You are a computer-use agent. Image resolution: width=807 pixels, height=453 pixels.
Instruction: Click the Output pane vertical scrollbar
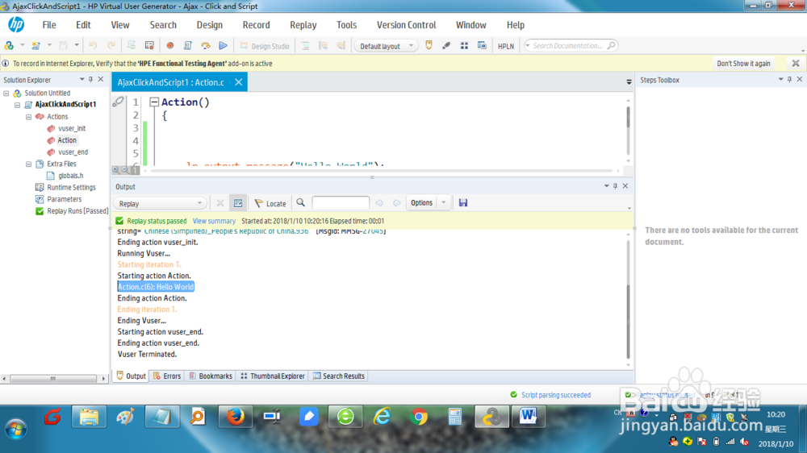coord(628,322)
